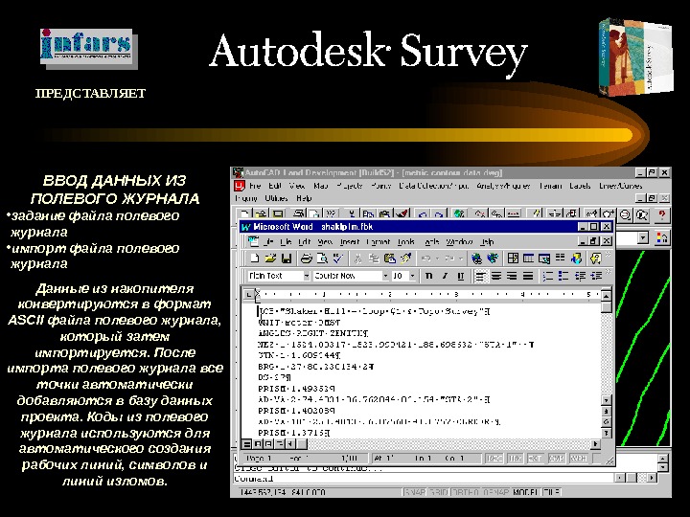Click the New document icon in Word toolbar

(254, 258)
